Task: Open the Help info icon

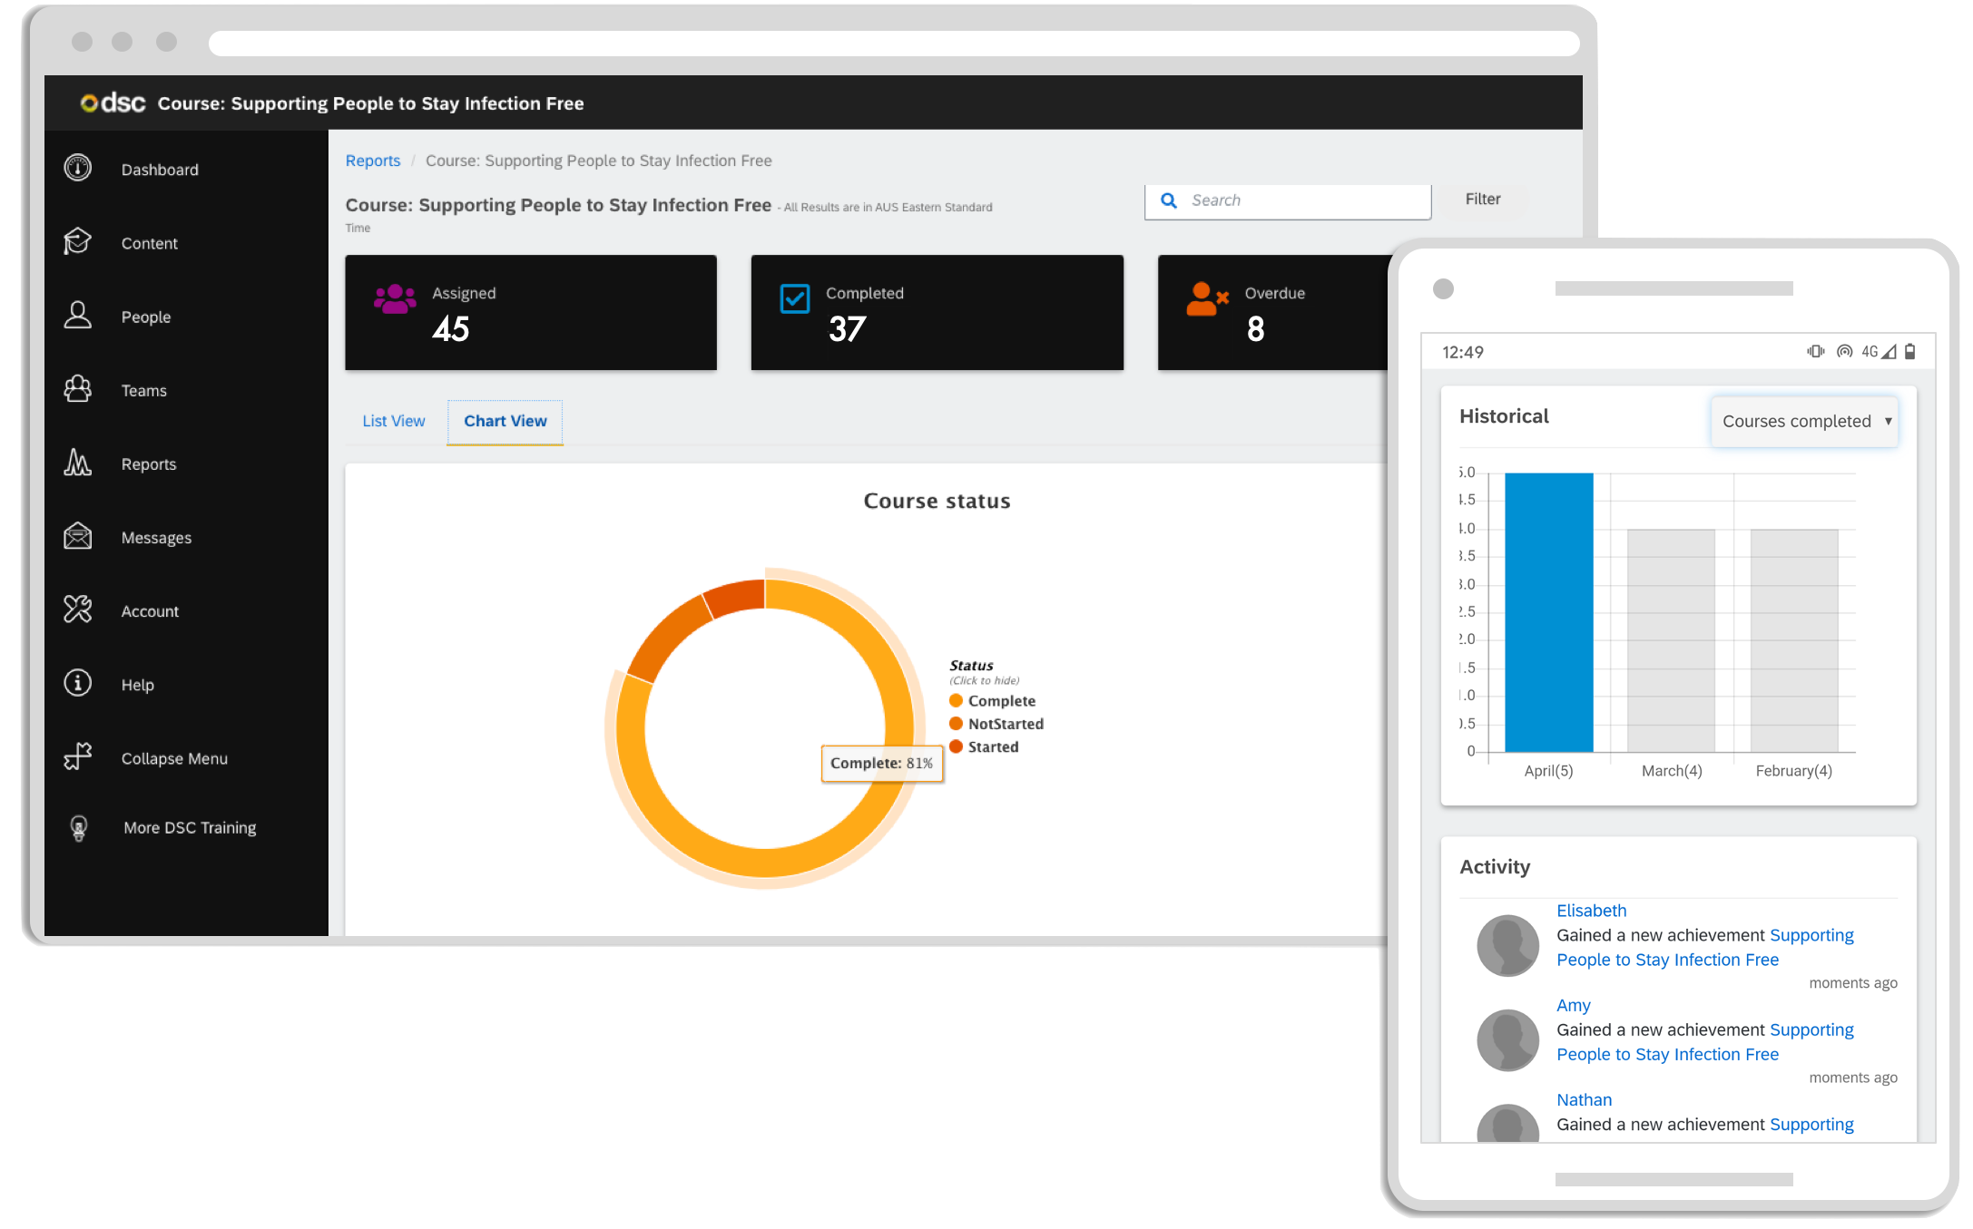Action: [x=78, y=684]
